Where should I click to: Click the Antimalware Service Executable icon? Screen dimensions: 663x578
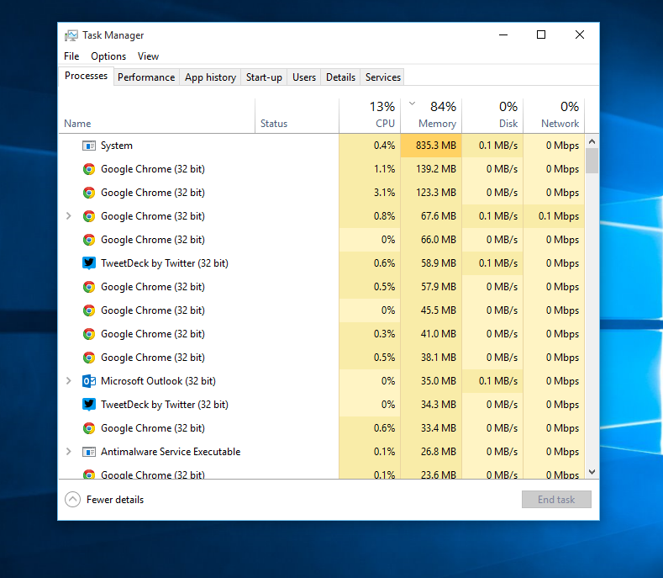(x=89, y=452)
